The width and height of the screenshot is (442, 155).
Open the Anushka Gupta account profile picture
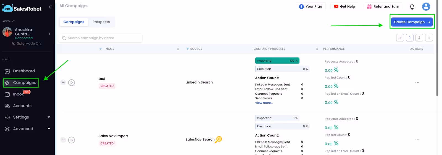coord(7,32)
